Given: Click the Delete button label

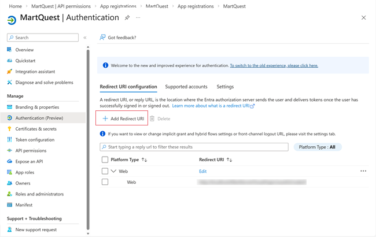Looking at the screenshot, I should pyautogui.click(x=164, y=118).
